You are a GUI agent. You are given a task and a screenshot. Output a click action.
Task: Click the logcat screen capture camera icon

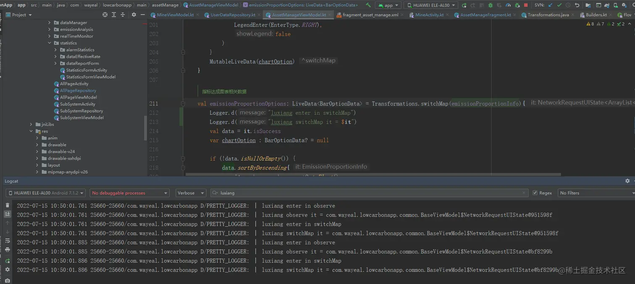pos(7,281)
